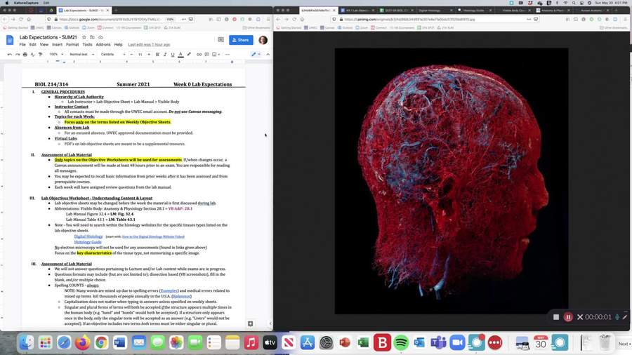Click the Print icon in Docs toolbar
632x355 pixels.
tap(25, 54)
